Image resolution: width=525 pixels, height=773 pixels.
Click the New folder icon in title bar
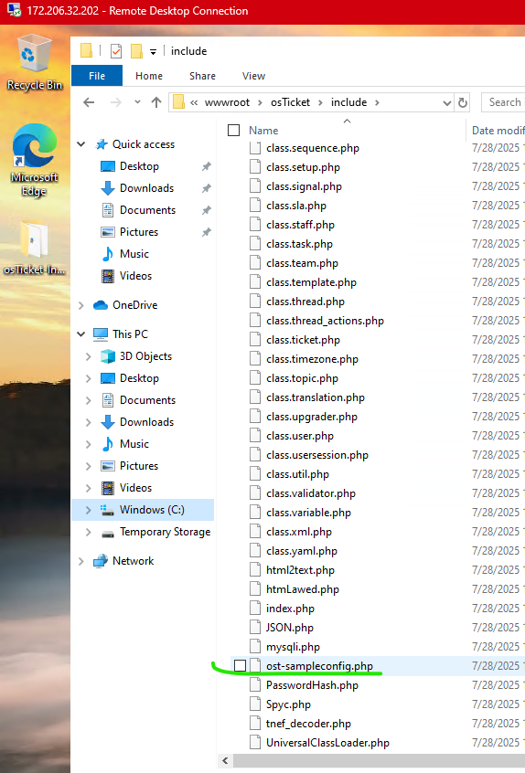(x=136, y=51)
